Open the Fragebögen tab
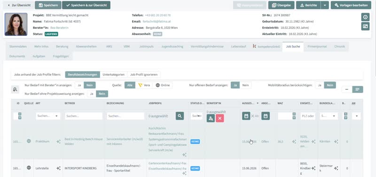 pos(61,56)
